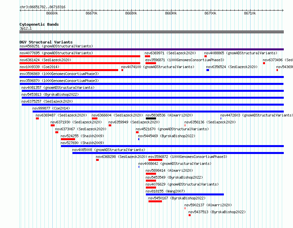Click nsv5902137 Almarri2020 label
293x228 pixels.
(x=208, y=205)
